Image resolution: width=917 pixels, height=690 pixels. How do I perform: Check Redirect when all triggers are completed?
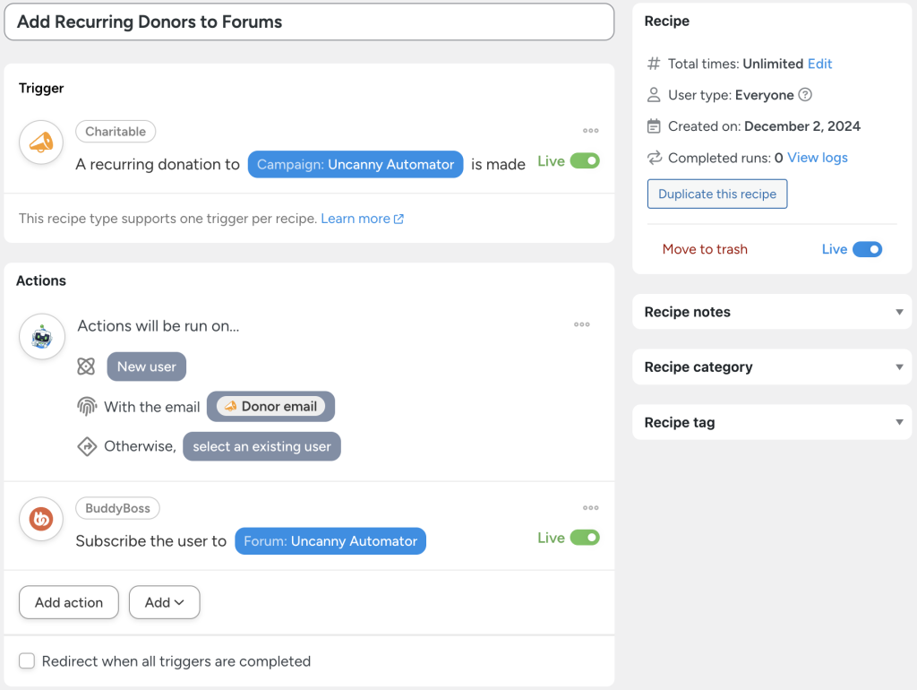click(x=27, y=660)
